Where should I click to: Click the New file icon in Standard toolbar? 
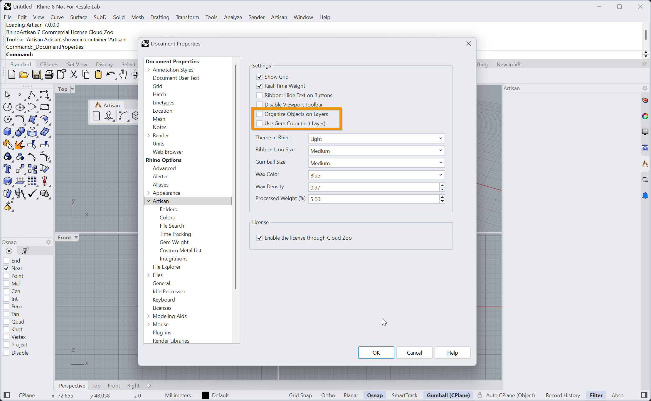point(12,75)
